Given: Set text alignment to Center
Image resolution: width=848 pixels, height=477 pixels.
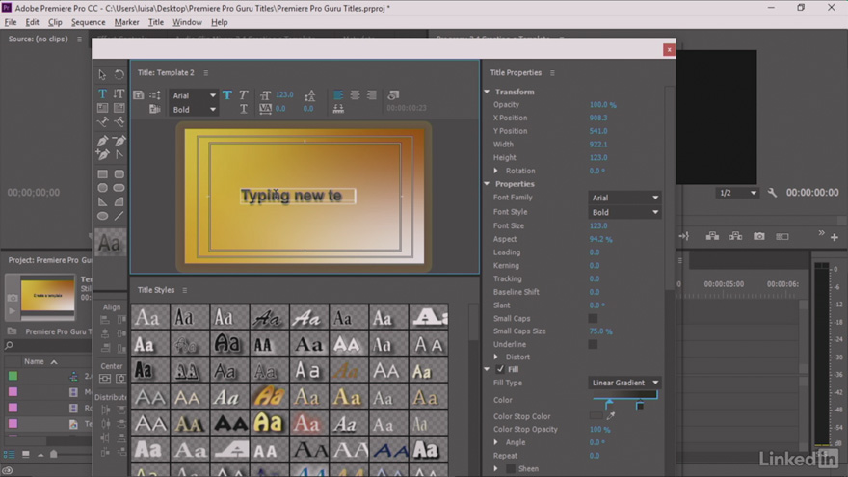Looking at the screenshot, I should pos(355,95).
